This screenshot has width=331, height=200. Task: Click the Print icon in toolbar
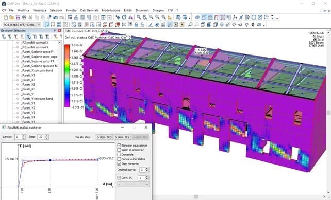pyautogui.click(x=24, y=17)
